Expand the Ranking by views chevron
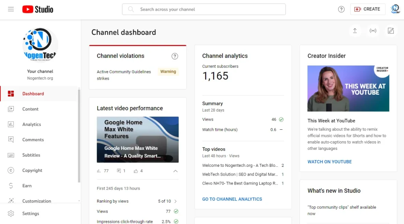The width and height of the screenshot is (404, 224). 176,201
